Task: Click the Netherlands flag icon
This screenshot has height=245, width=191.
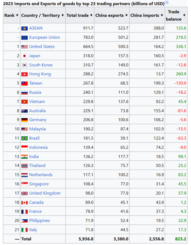Action: [x=24, y=175]
